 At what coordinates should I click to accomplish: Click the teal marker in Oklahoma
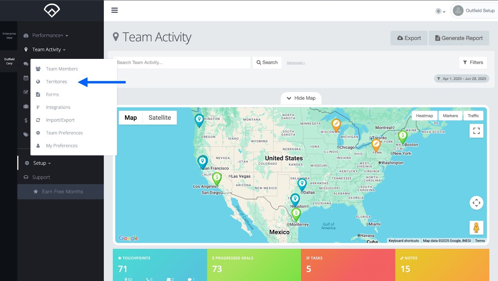tap(302, 184)
